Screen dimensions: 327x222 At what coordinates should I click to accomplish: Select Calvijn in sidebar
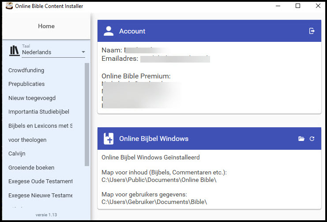pyautogui.click(x=17, y=153)
